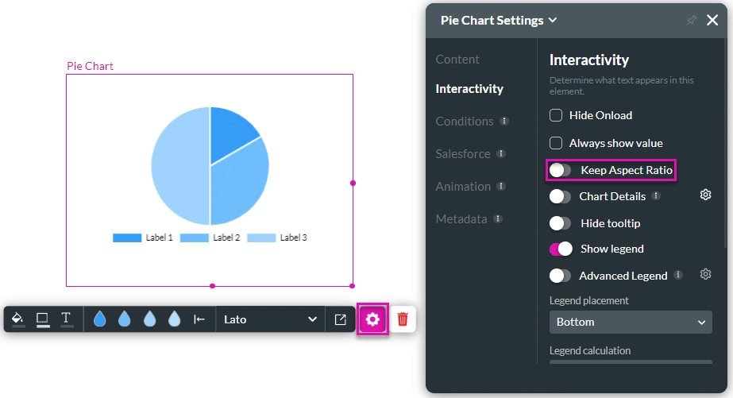The height and width of the screenshot is (398, 733).
Task: Open pie chart settings gear in toolbar
Action: [x=372, y=319]
